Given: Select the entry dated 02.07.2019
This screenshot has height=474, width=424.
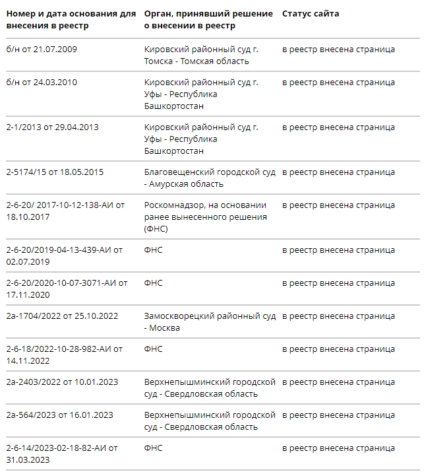Looking at the screenshot, I should click(64, 256).
